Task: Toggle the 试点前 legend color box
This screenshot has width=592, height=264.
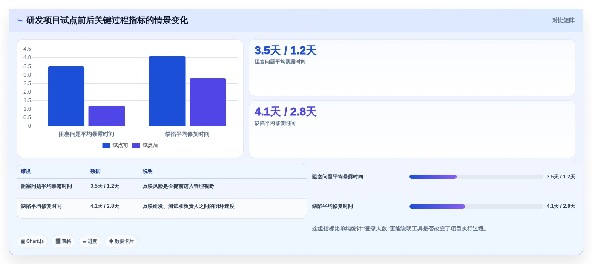Action: (106, 146)
